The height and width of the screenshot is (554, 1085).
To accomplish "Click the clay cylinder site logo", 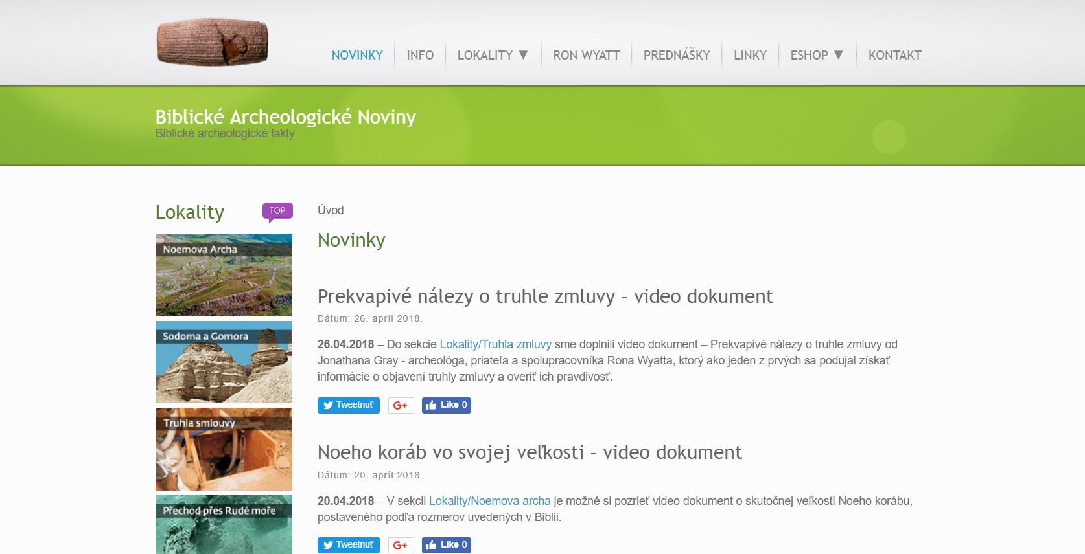I will (x=213, y=42).
